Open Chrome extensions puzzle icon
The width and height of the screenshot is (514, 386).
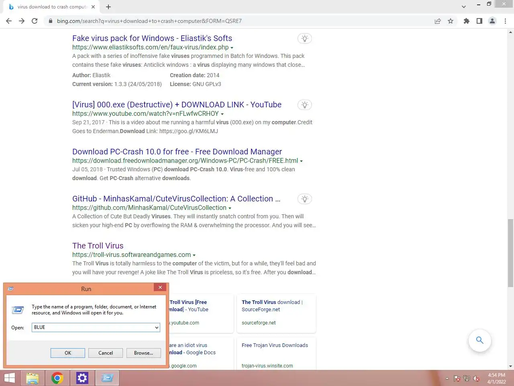coord(467,21)
